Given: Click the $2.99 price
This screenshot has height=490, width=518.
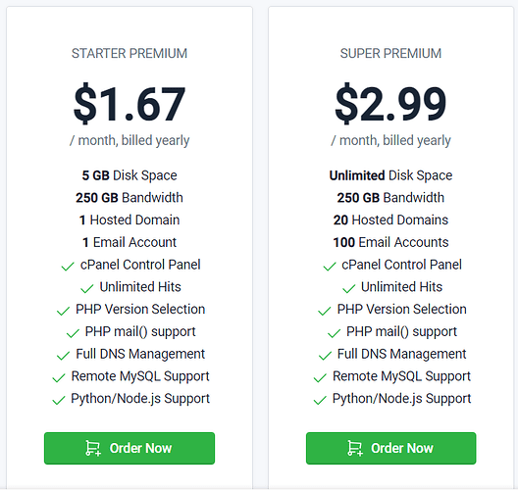Looking at the screenshot, I should (390, 104).
